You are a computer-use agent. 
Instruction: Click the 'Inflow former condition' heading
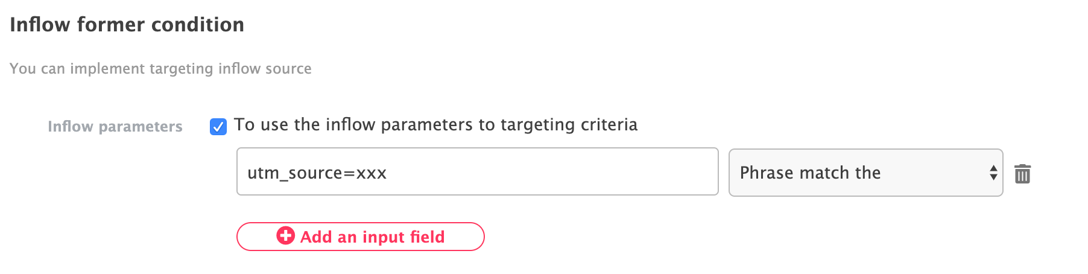(127, 25)
